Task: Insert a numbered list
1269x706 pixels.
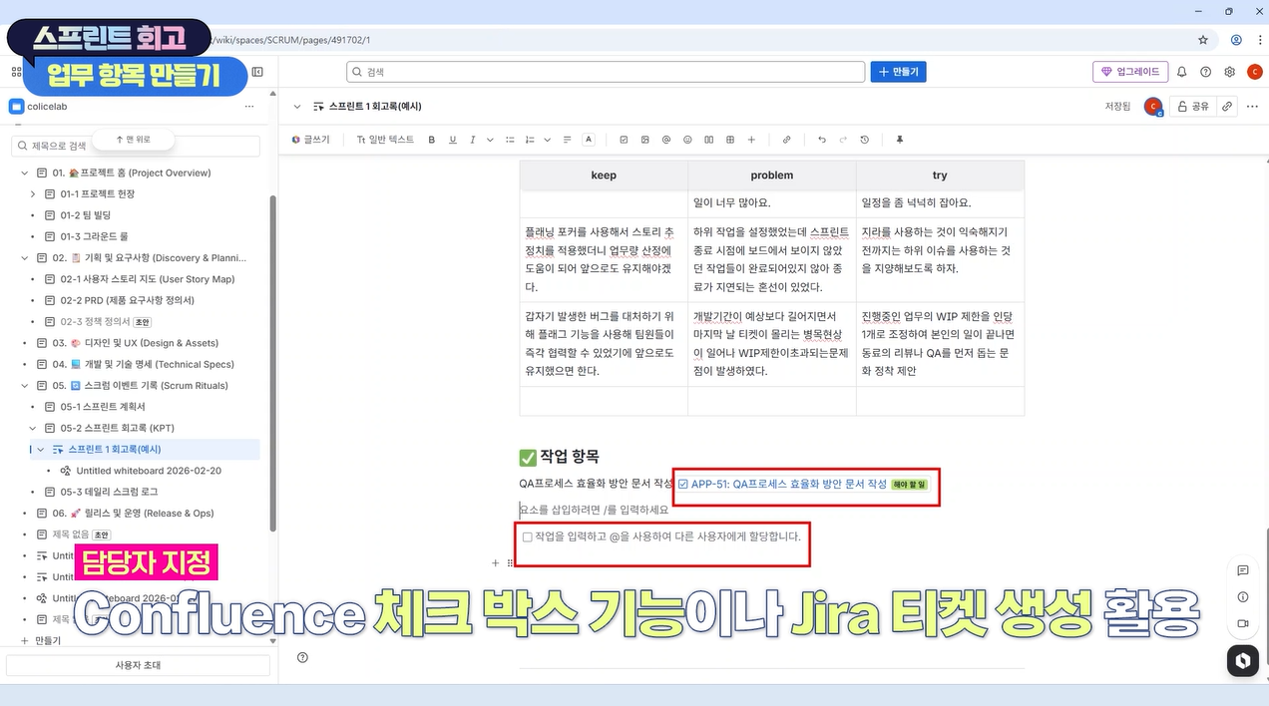Action: pyautogui.click(x=530, y=140)
